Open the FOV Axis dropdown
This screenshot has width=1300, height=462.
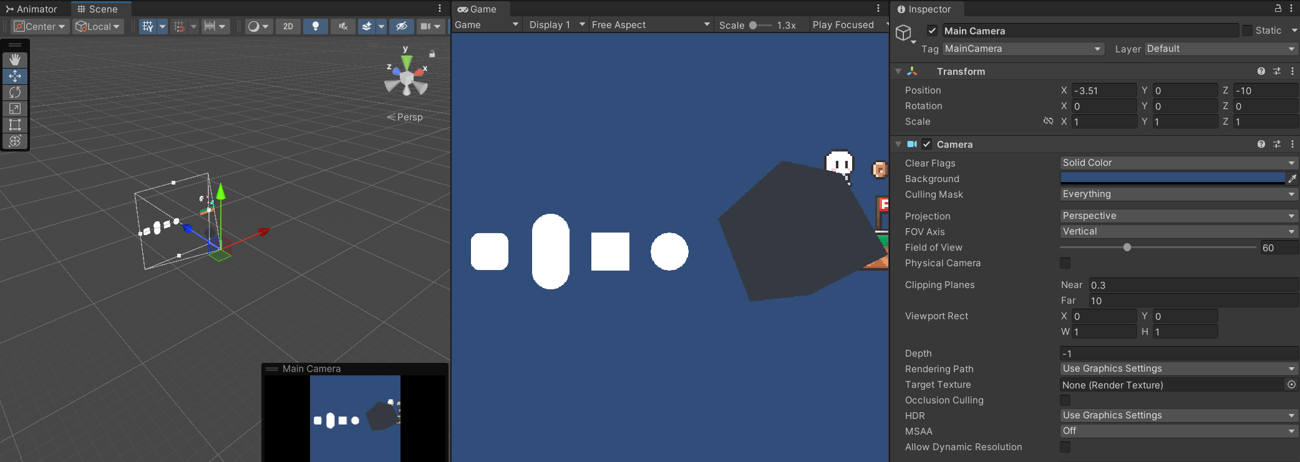(1179, 231)
